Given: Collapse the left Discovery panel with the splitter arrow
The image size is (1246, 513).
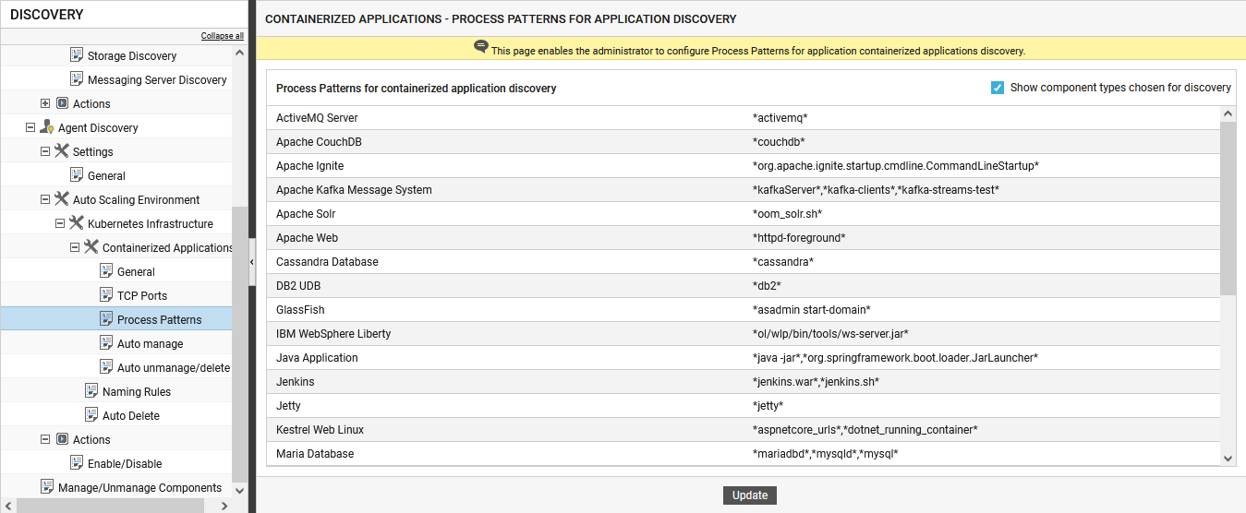Looking at the screenshot, I should [252, 262].
